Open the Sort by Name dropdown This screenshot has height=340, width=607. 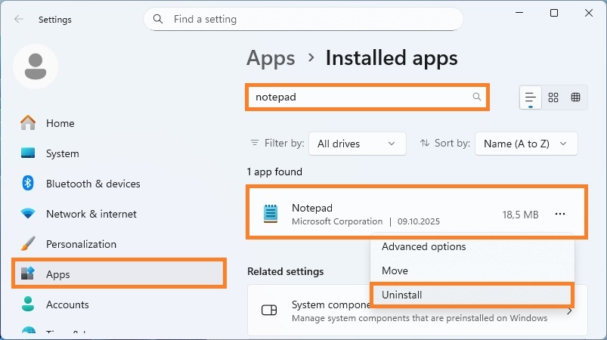(525, 144)
